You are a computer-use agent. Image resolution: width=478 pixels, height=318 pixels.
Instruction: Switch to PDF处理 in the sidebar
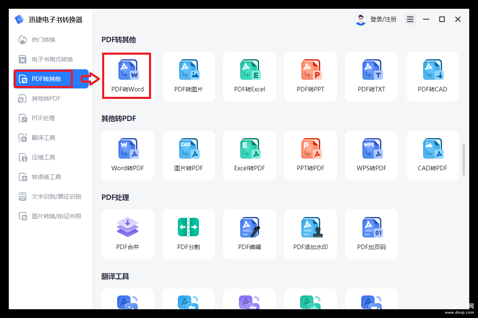[51, 118]
